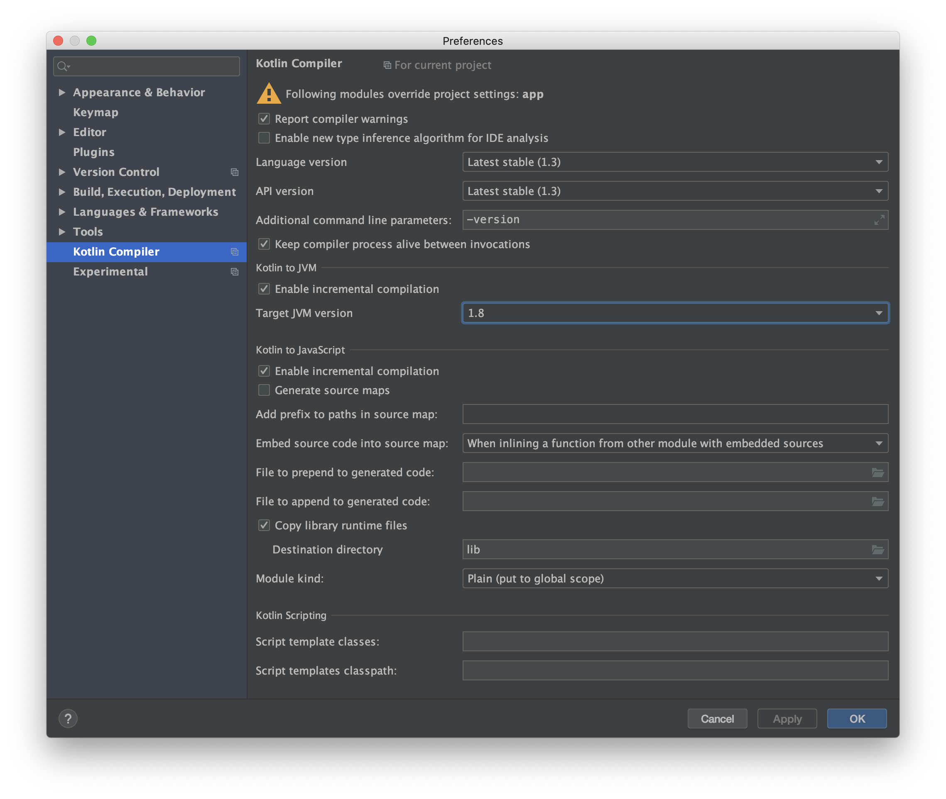Expand the additional command line parameters field

[879, 220]
